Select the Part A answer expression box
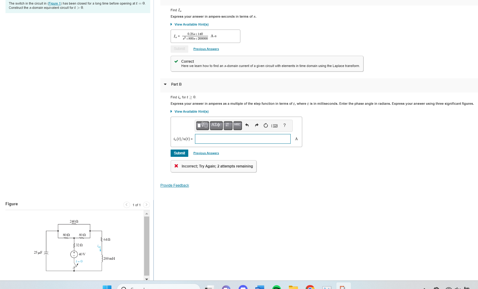478x289 pixels. click(205, 36)
